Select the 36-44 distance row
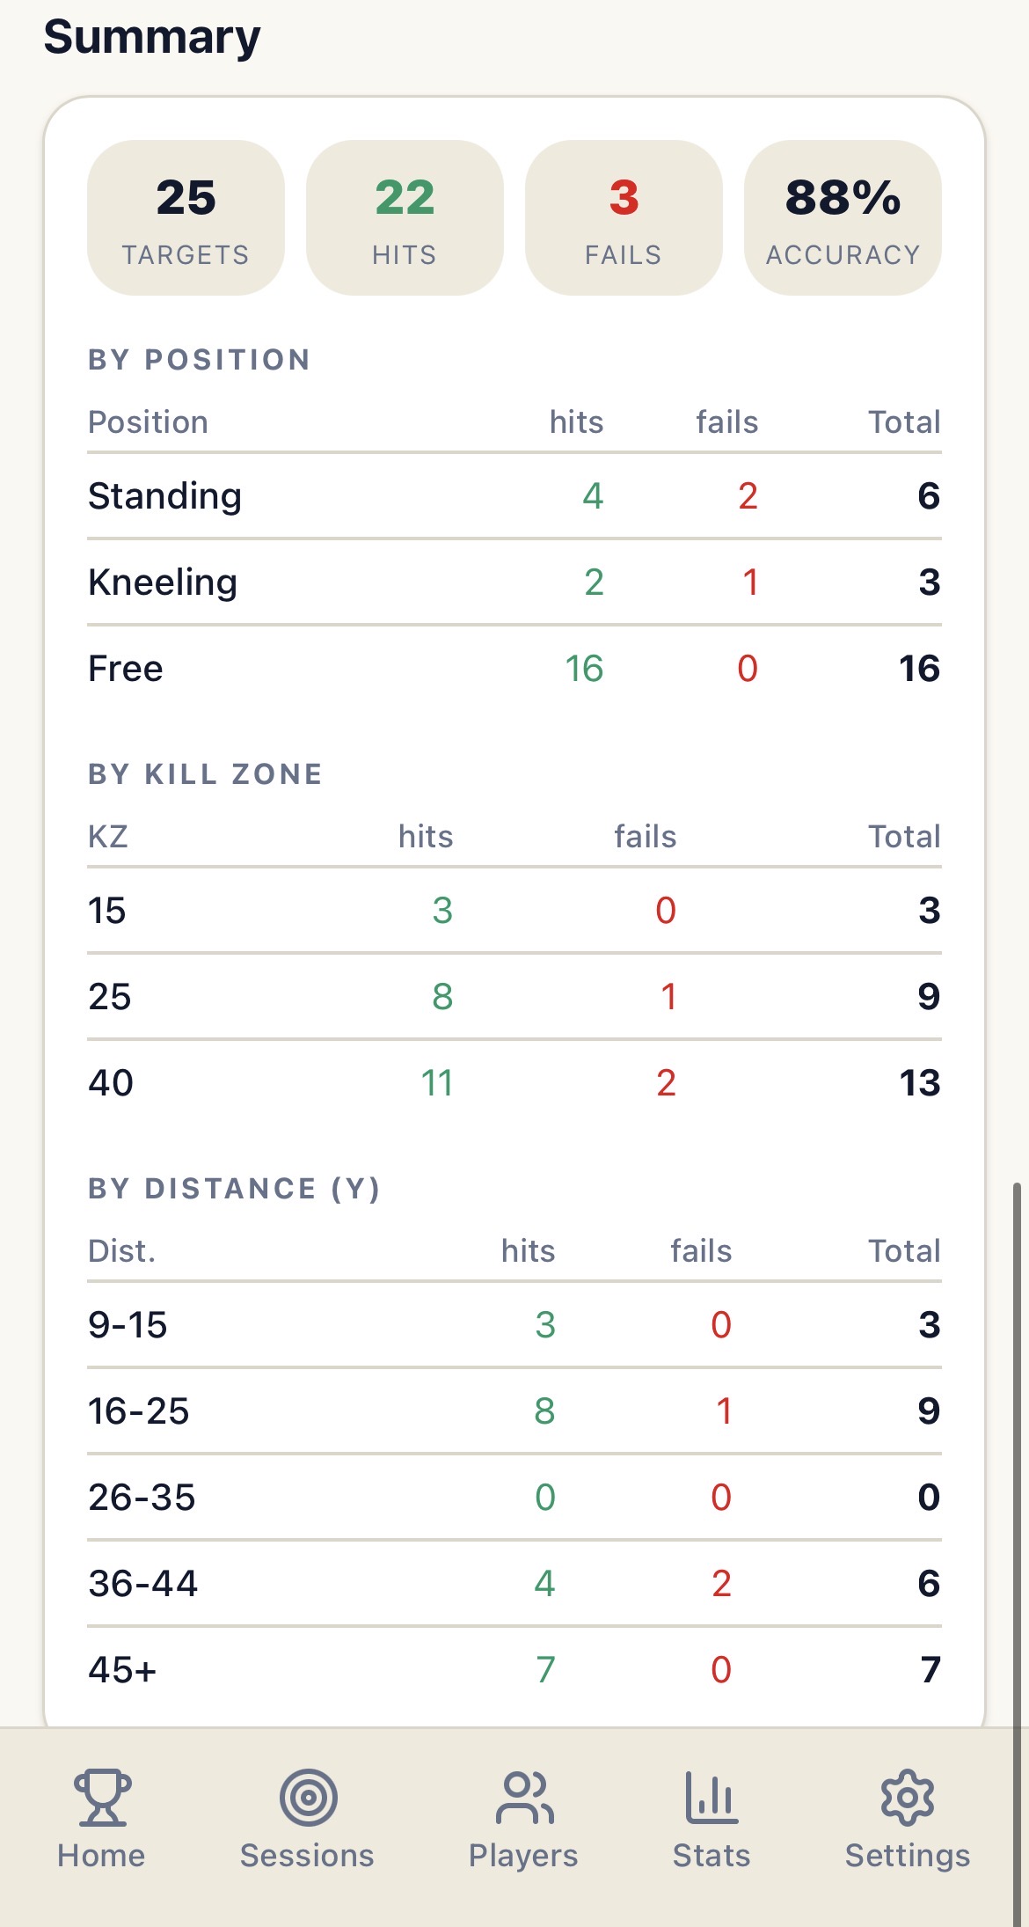 (x=514, y=1584)
